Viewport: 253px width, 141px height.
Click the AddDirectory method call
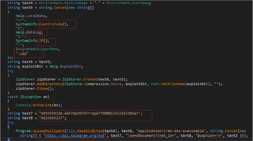tap(49, 84)
